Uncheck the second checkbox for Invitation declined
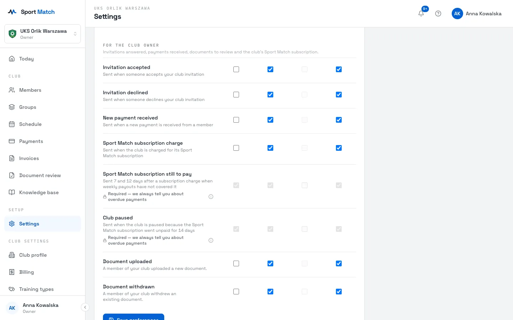This screenshot has height=320, width=513. (x=270, y=95)
